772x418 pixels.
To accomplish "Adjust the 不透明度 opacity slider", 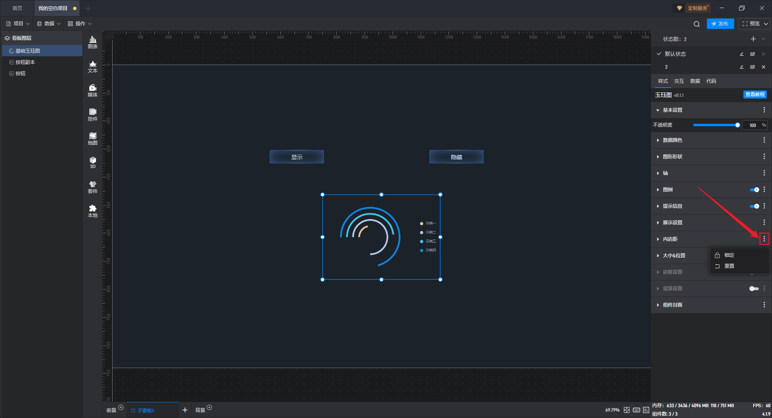I will pos(716,125).
